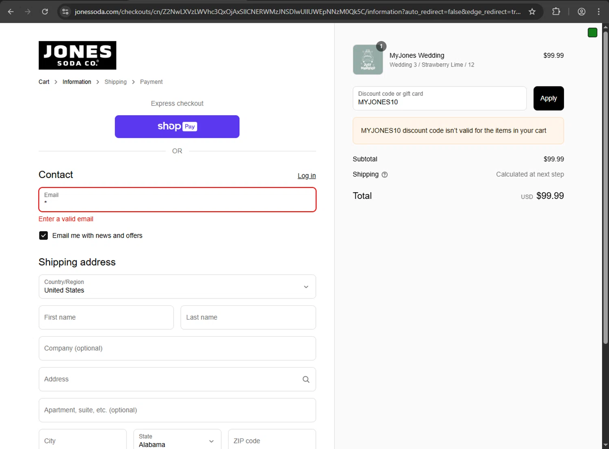Focus the Email input field
The image size is (609, 449).
tap(177, 200)
